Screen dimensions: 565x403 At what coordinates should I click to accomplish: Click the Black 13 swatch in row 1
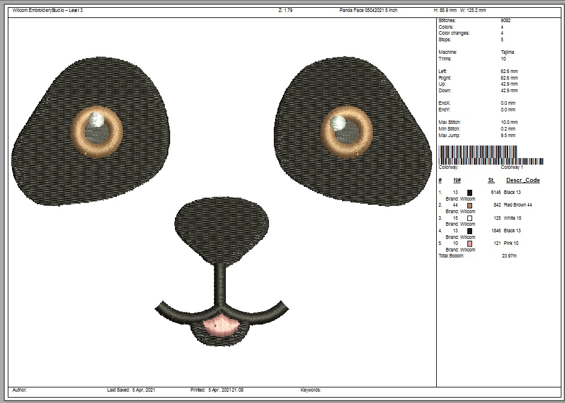pyautogui.click(x=470, y=193)
